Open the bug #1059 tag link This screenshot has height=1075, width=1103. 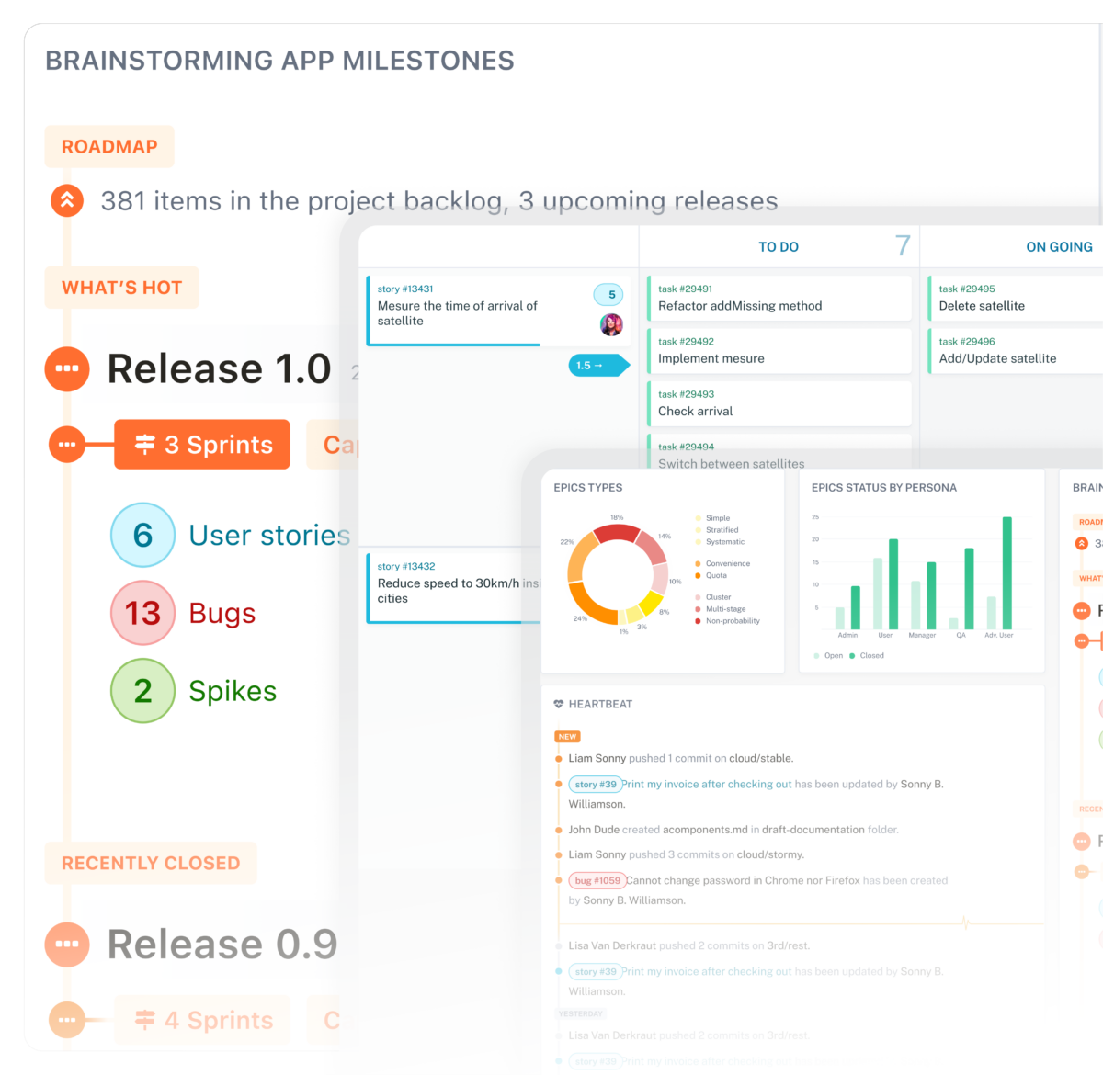(597, 880)
